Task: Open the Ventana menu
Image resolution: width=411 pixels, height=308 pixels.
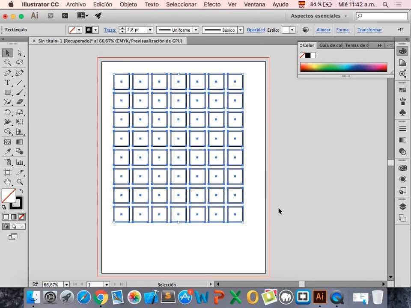Action: coord(254,4)
